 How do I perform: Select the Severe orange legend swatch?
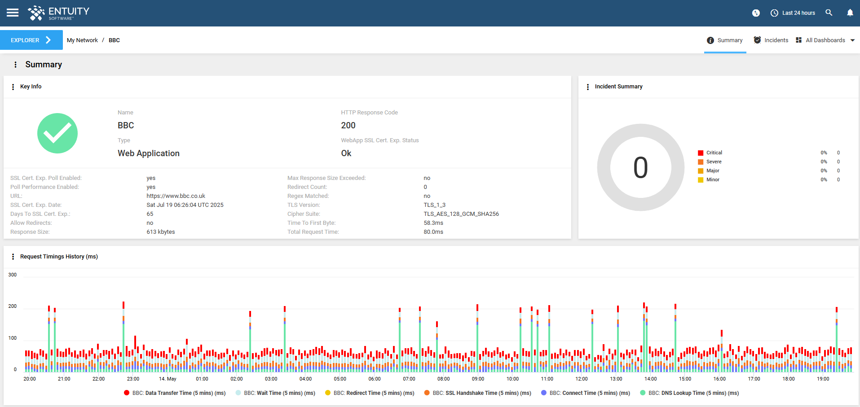(x=701, y=162)
